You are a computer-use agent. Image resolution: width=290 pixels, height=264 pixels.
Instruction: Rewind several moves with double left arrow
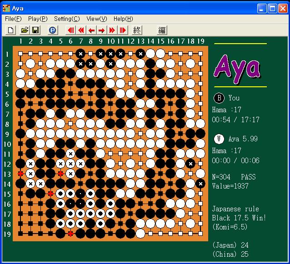coord(81,30)
